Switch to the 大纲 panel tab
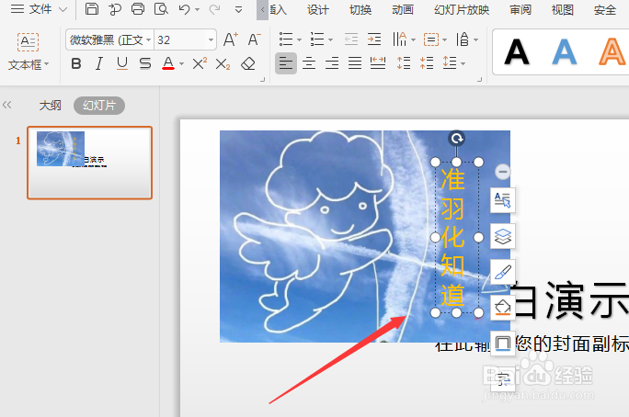Screen dimensions: 629x417 pyautogui.click(x=51, y=106)
